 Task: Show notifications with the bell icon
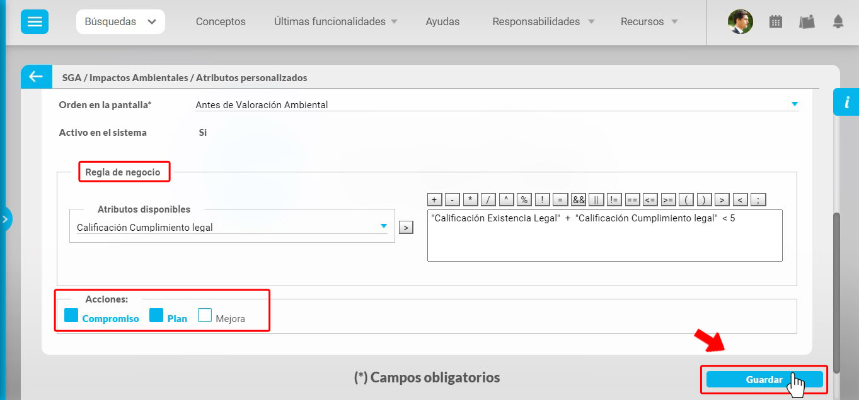(x=838, y=21)
